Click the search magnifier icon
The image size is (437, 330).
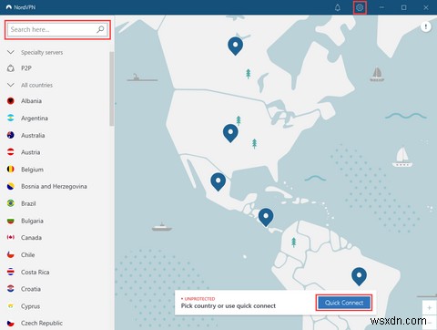click(100, 29)
